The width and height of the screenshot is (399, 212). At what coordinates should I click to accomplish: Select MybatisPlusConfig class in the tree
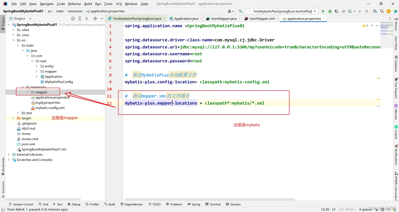click(x=59, y=82)
